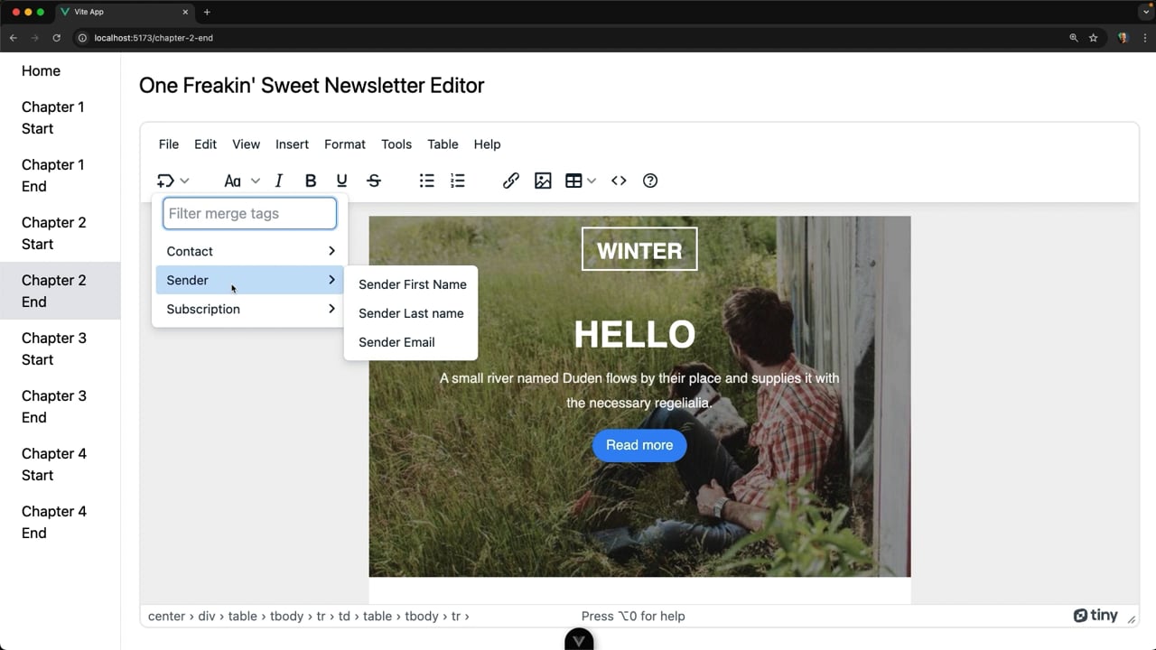Expand the font size dropdown chevron
1156x650 pixels.
pos(256,181)
